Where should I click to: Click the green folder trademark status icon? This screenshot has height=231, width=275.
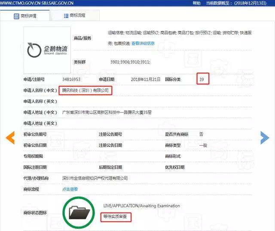(79, 213)
